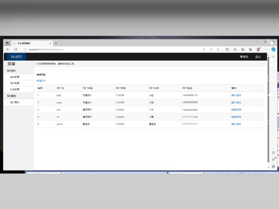Add page to favorites with star icon
This screenshot has height=209, width=279.
[x=218, y=49]
